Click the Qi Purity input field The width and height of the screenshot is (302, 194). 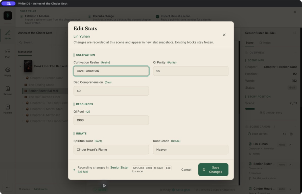click(x=191, y=71)
